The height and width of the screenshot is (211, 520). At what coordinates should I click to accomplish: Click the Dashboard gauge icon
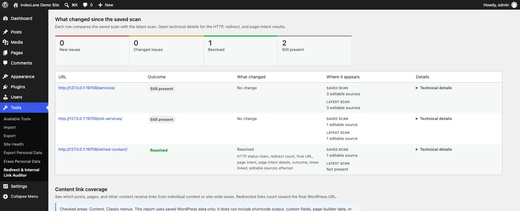click(x=5, y=18)
